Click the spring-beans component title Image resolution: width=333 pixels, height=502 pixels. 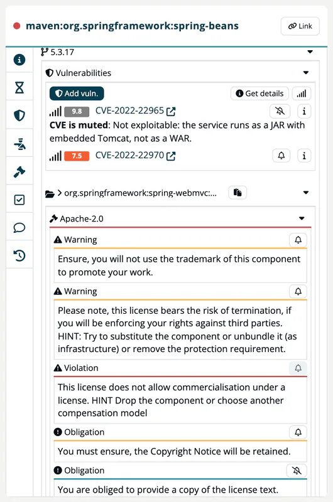(x=132, y=26)
